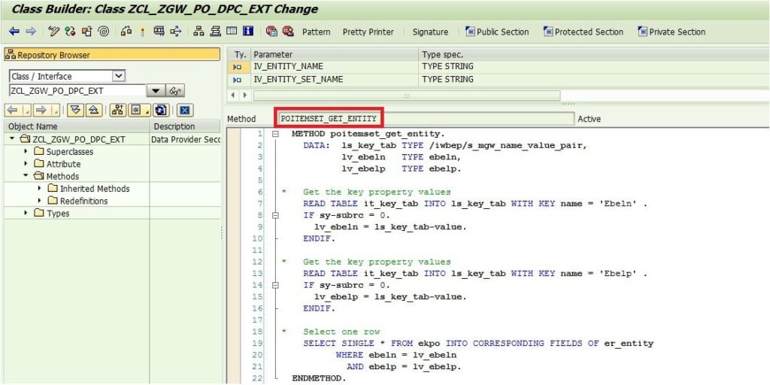
Task: Click the SELECT SINGLE statement on line 19
Action: (478, 343)
